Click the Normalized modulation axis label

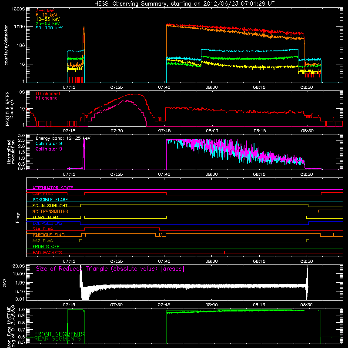point(10,152)
